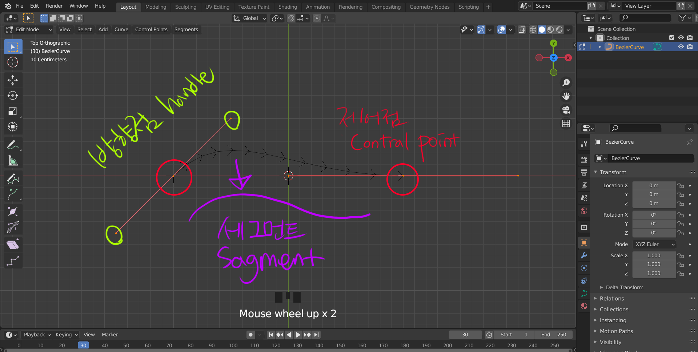Click the current frame field showing 30
Viewport: 698px width, 352px height.
point(465,335)
